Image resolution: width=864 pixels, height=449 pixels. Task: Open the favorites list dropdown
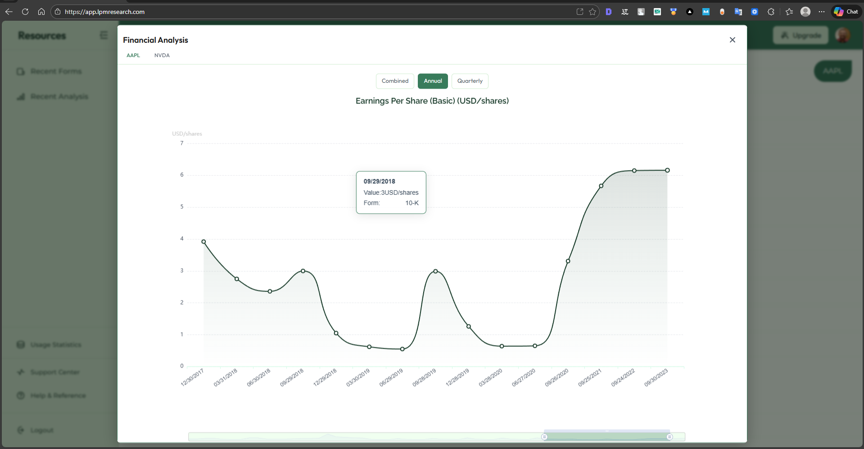[789, 12]
